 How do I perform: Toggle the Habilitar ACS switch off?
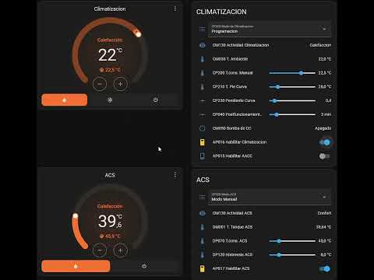(325, 268)
